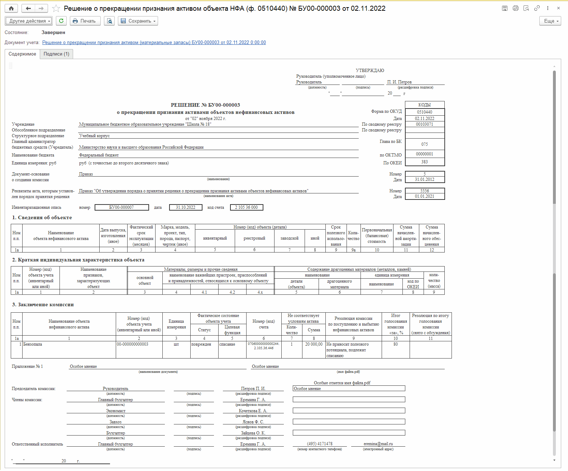The width and height of the screenshot is (568, 471).
Task: Click the voting result cell 80
Action: [x=396, y=350]
